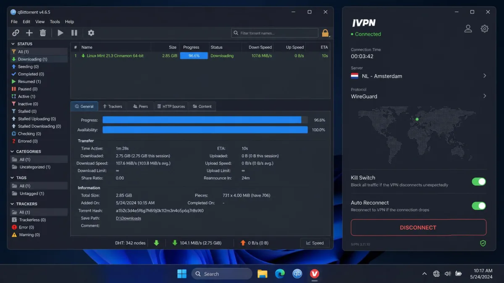Open File Explorer from the taskbar
The image size is (504, 283).
coord(262,274)
